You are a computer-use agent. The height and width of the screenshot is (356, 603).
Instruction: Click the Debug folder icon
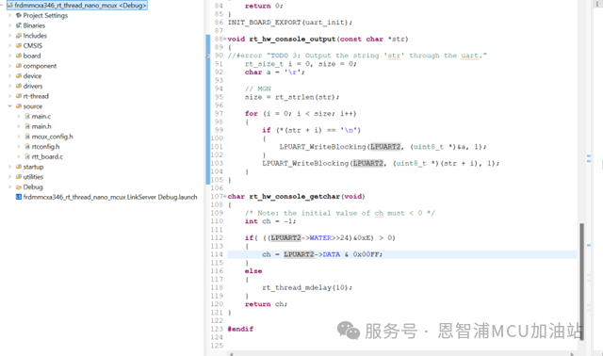point(19,186)
